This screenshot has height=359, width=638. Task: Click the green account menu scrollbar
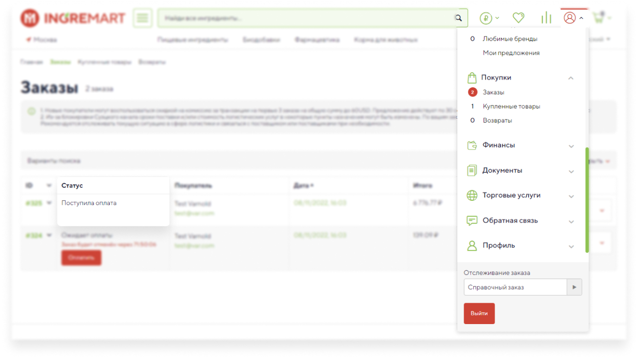point(587,200)
